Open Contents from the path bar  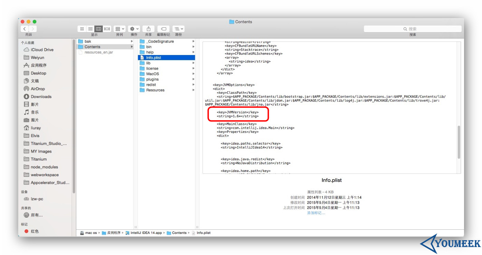click(179, 233)
